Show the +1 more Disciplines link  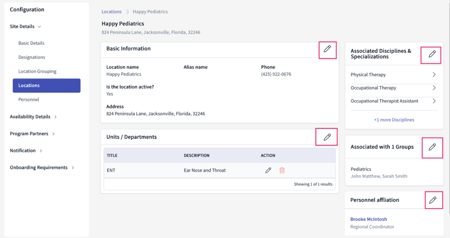click(394, 120)
